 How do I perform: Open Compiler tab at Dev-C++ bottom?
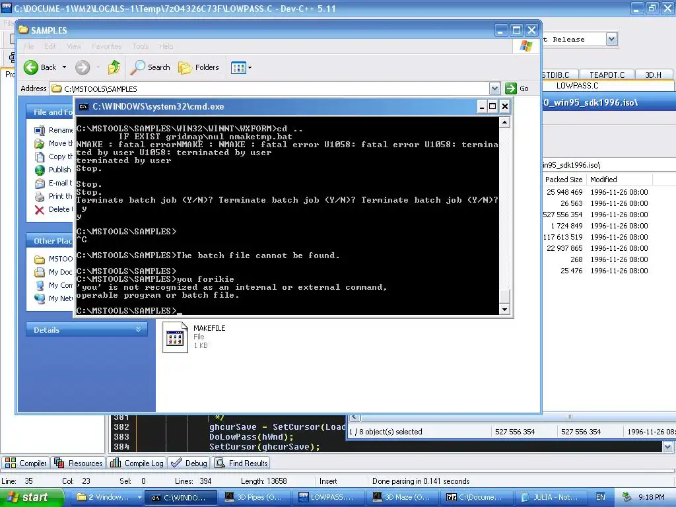pos(26,463)
